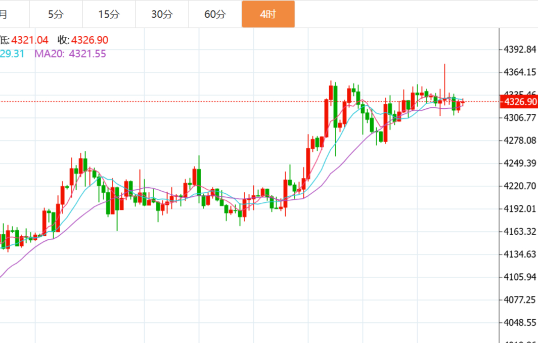Click the red 4326.90 current price tag

coord(518,102)
